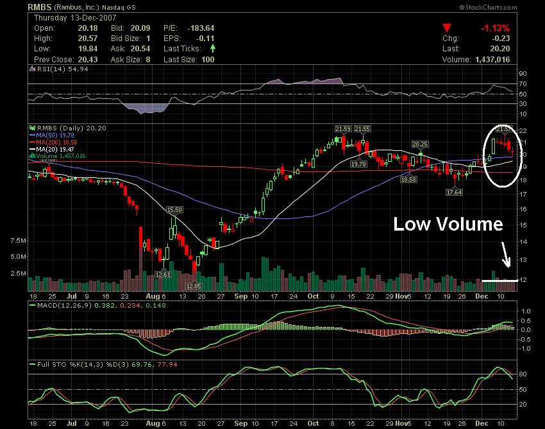Click the 19.78 price label on chart

click(358, 164)
